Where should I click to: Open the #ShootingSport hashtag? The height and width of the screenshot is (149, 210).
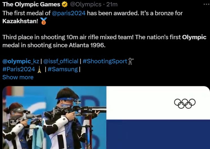pyautogui.click(x=105, y=61)
